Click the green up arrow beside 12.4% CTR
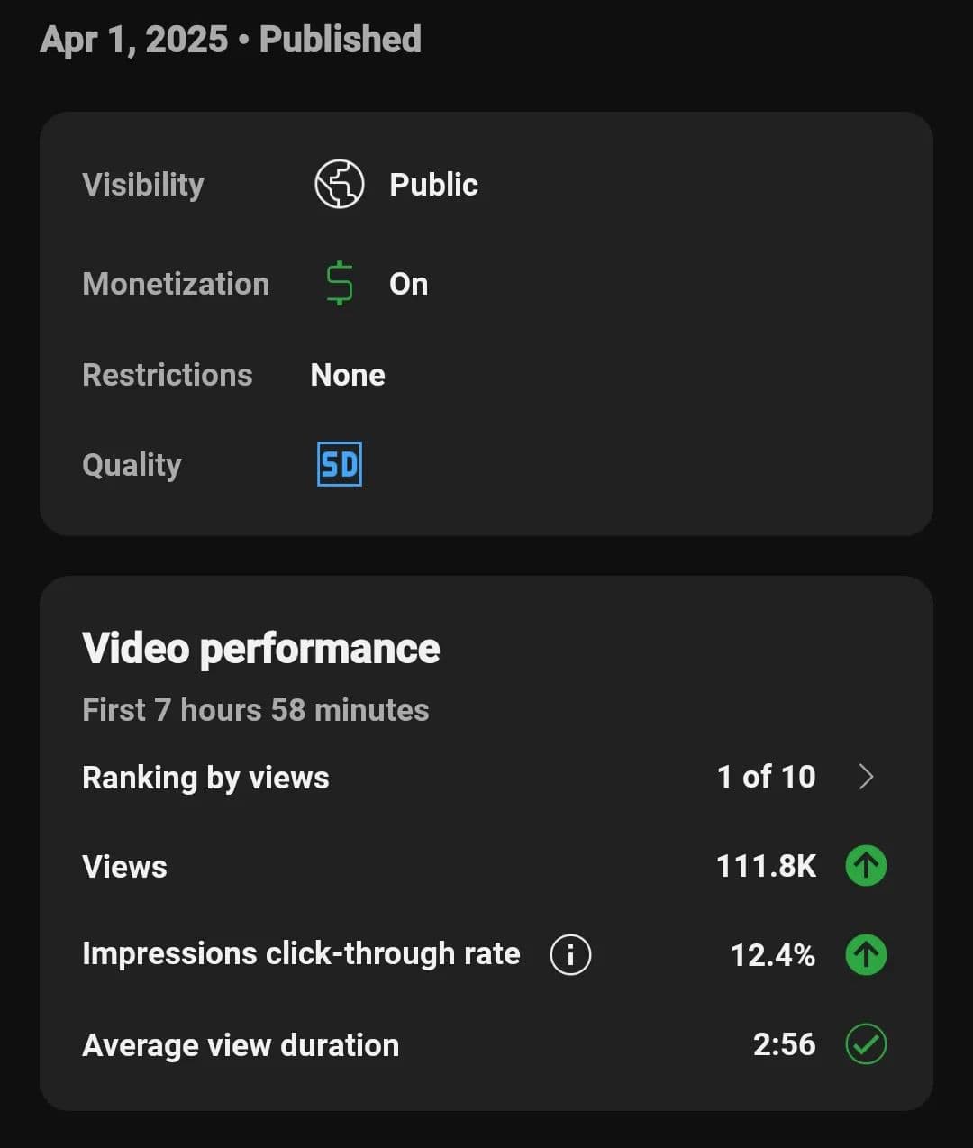Screen dimensions: 973x1148 (x=865, y=955)
